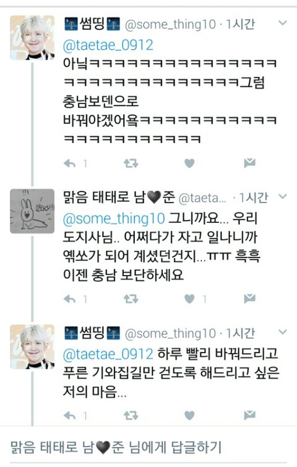Open dropdown chevron on last tweet
The image size is (297, 467).
coord(283,332)
